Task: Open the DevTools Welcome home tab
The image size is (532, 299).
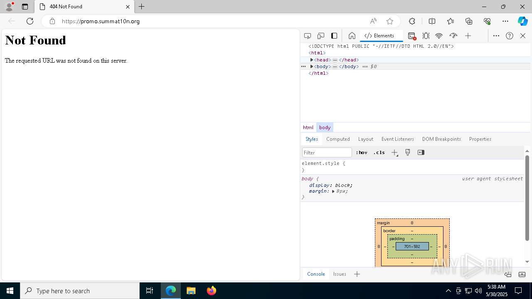Action: tap(352, 36)
